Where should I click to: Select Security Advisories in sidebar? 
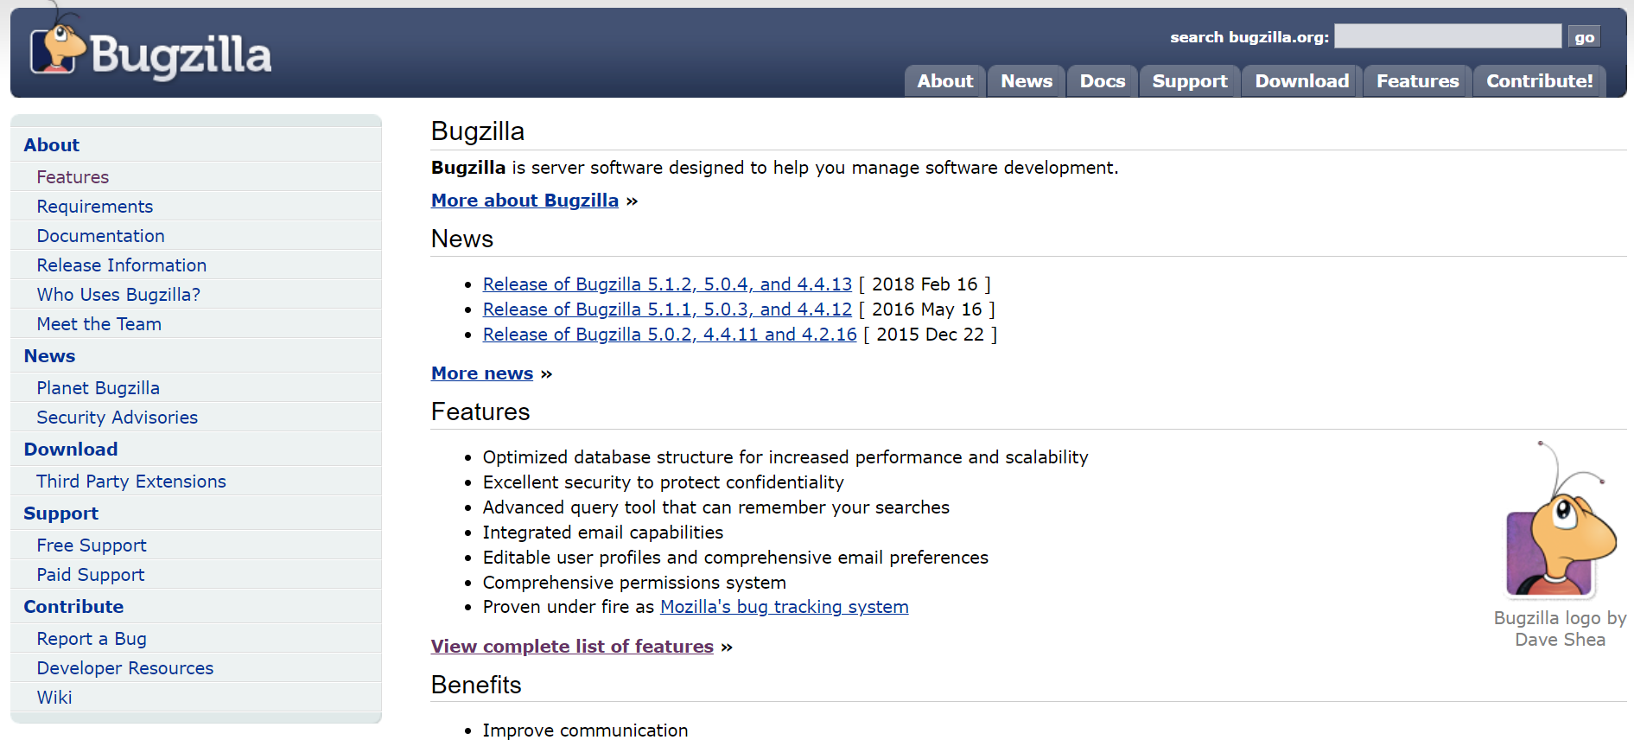tap(118, 418)
